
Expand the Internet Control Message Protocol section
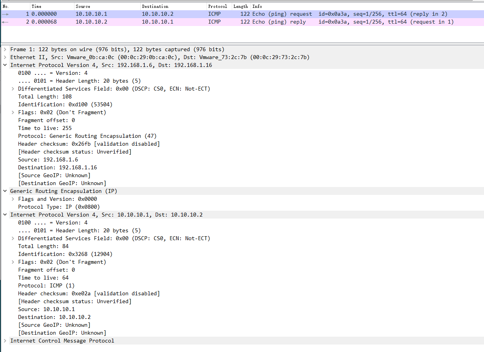pos(4,341)
